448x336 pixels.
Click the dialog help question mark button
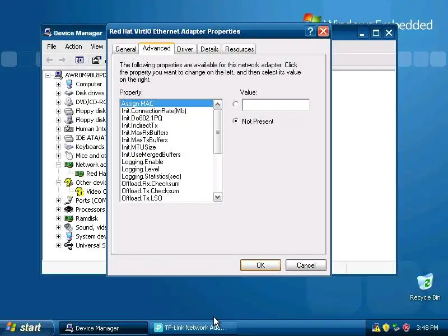pyautogui.click(x=310, y=31)
